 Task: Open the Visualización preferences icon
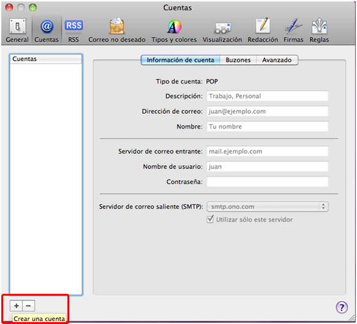point(222,30)
